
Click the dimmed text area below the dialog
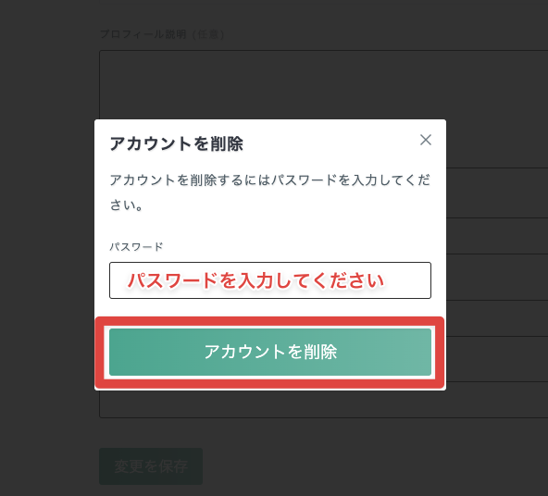click(323, 404)
